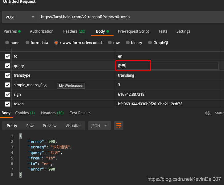Open the Pre-request Script tab
The height and width of the screenshot is (185, 224).
tap(133, 31)
